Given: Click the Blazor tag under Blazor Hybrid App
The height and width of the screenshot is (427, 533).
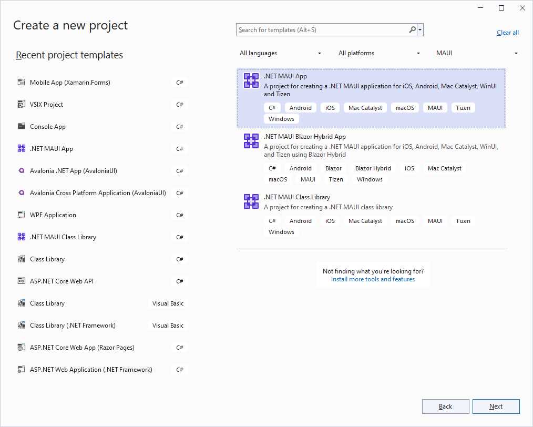Looking at the screenshot, I should [x=333, y=168].
